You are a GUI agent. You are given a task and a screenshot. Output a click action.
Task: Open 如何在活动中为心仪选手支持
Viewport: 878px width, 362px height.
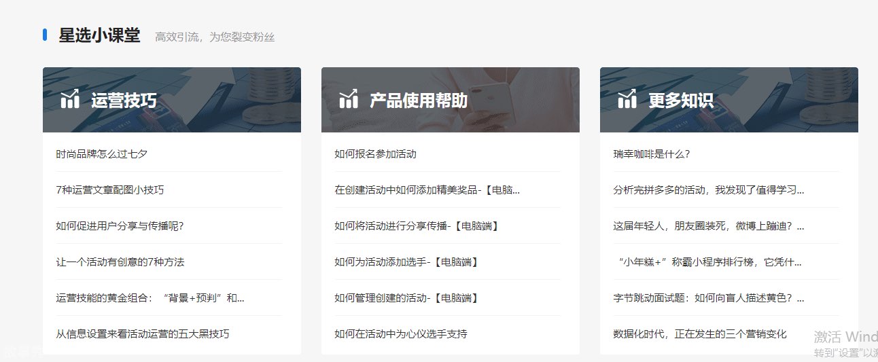point(401,334)
